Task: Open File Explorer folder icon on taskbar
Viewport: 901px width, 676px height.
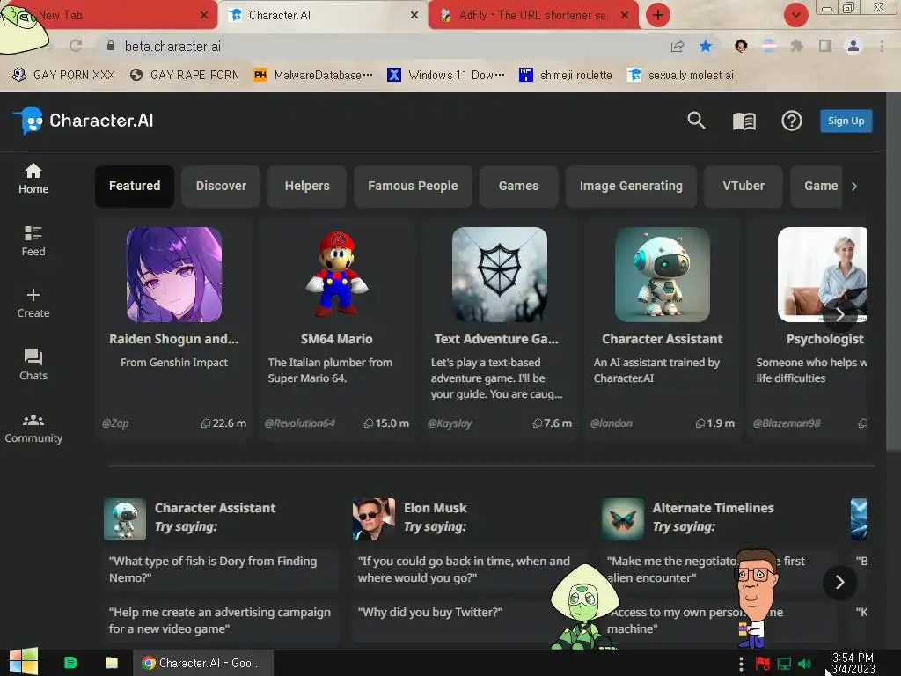Action: pyautogui.click(x=112, y=663)
